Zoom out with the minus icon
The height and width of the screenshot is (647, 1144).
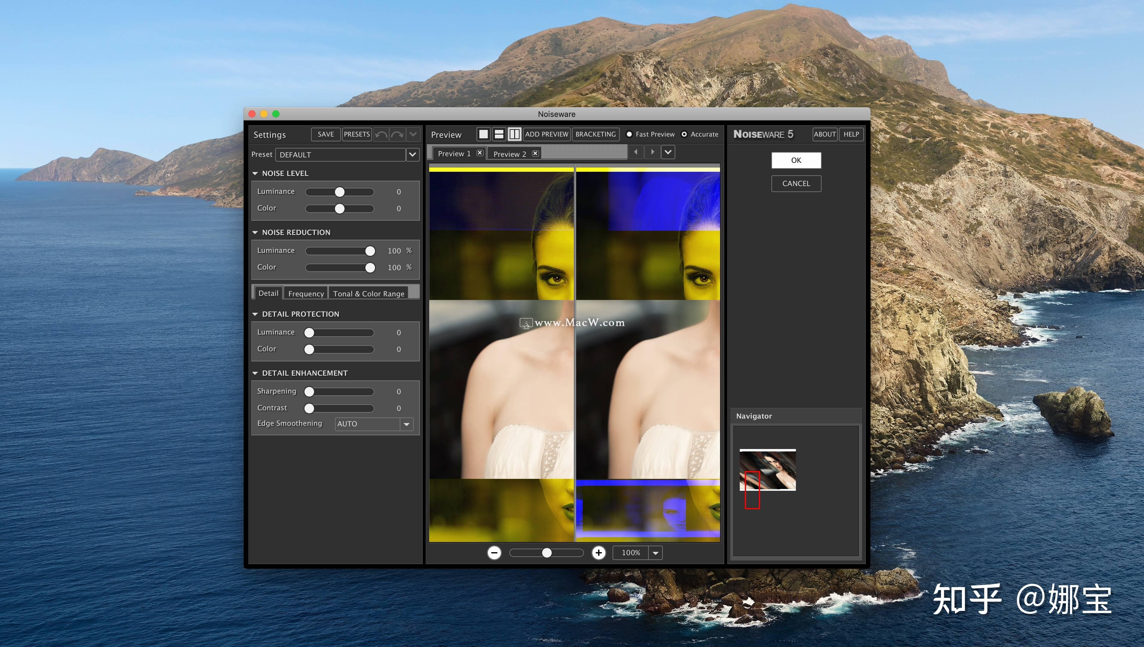click(494, 553)
